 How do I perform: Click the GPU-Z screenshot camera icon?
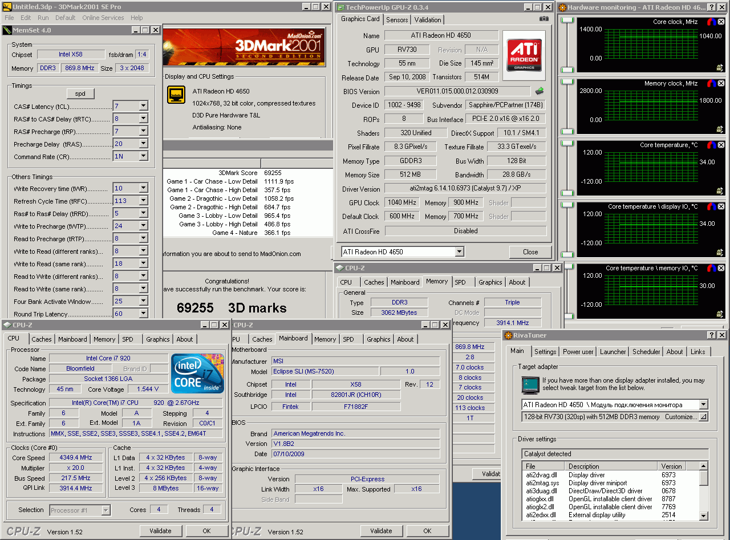coord(544,19)
